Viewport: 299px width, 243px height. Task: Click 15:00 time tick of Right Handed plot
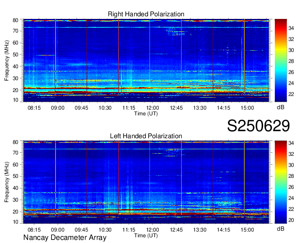247,108
